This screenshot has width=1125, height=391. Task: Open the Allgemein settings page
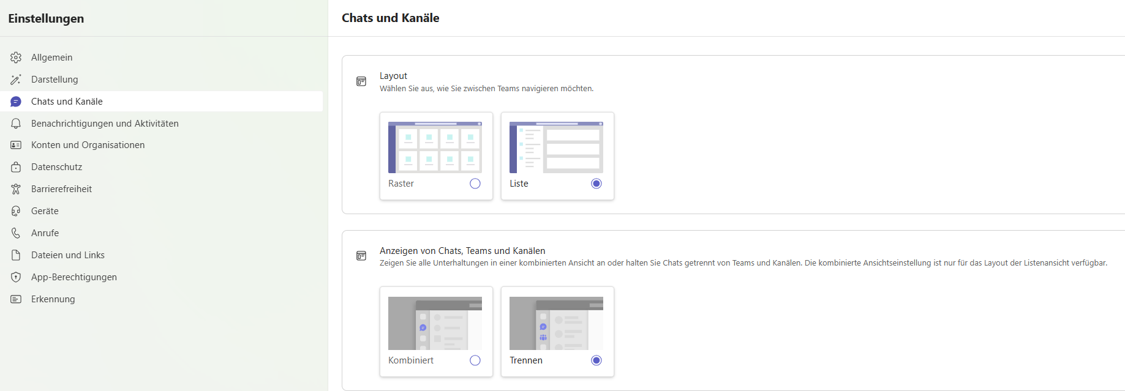[162, 58]
